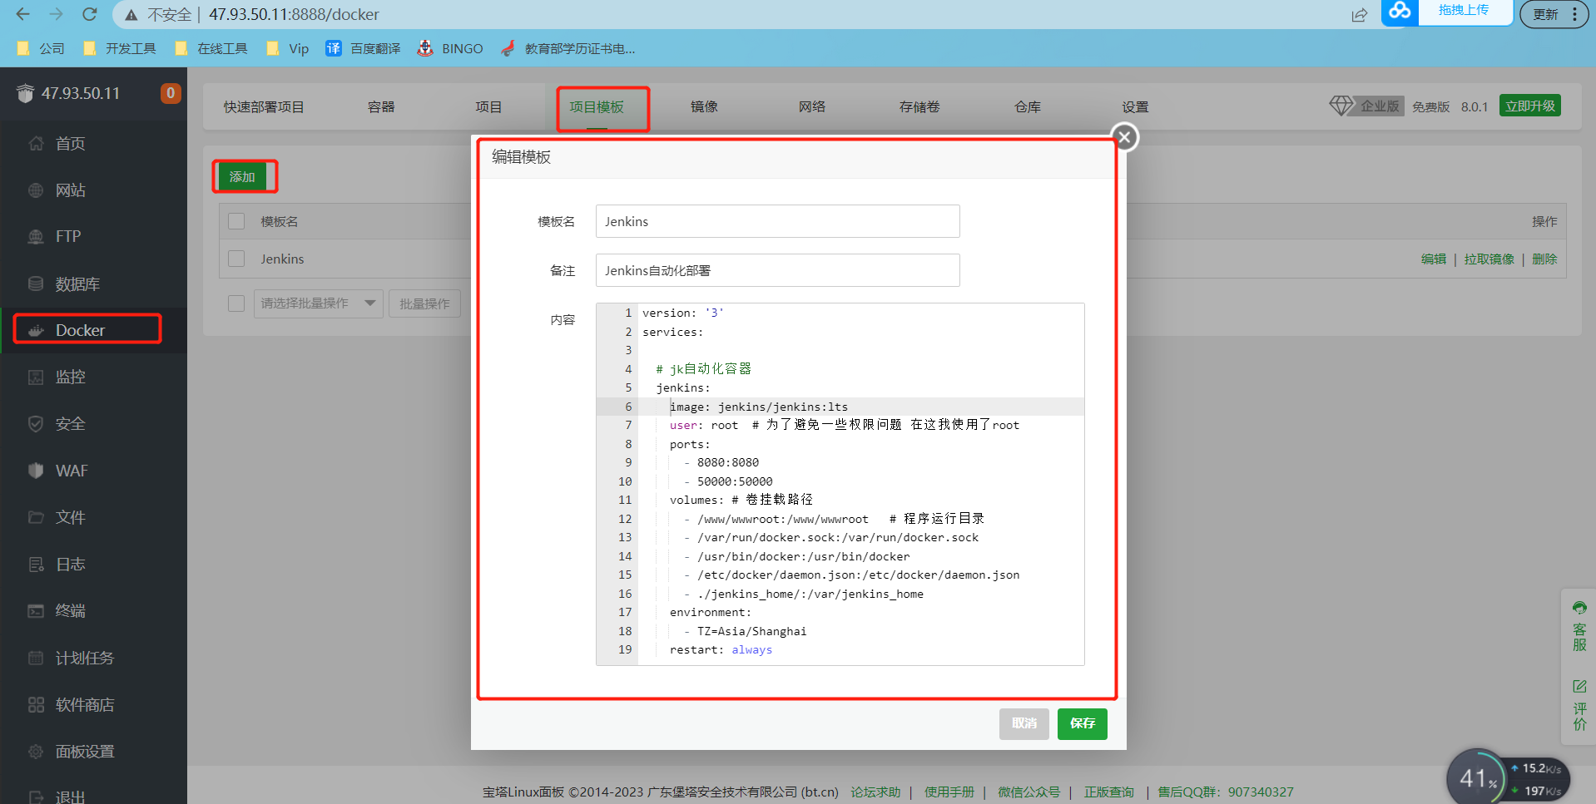Tick the Jenkins row checkbox
1596x804 pixels.
(236, 259)
